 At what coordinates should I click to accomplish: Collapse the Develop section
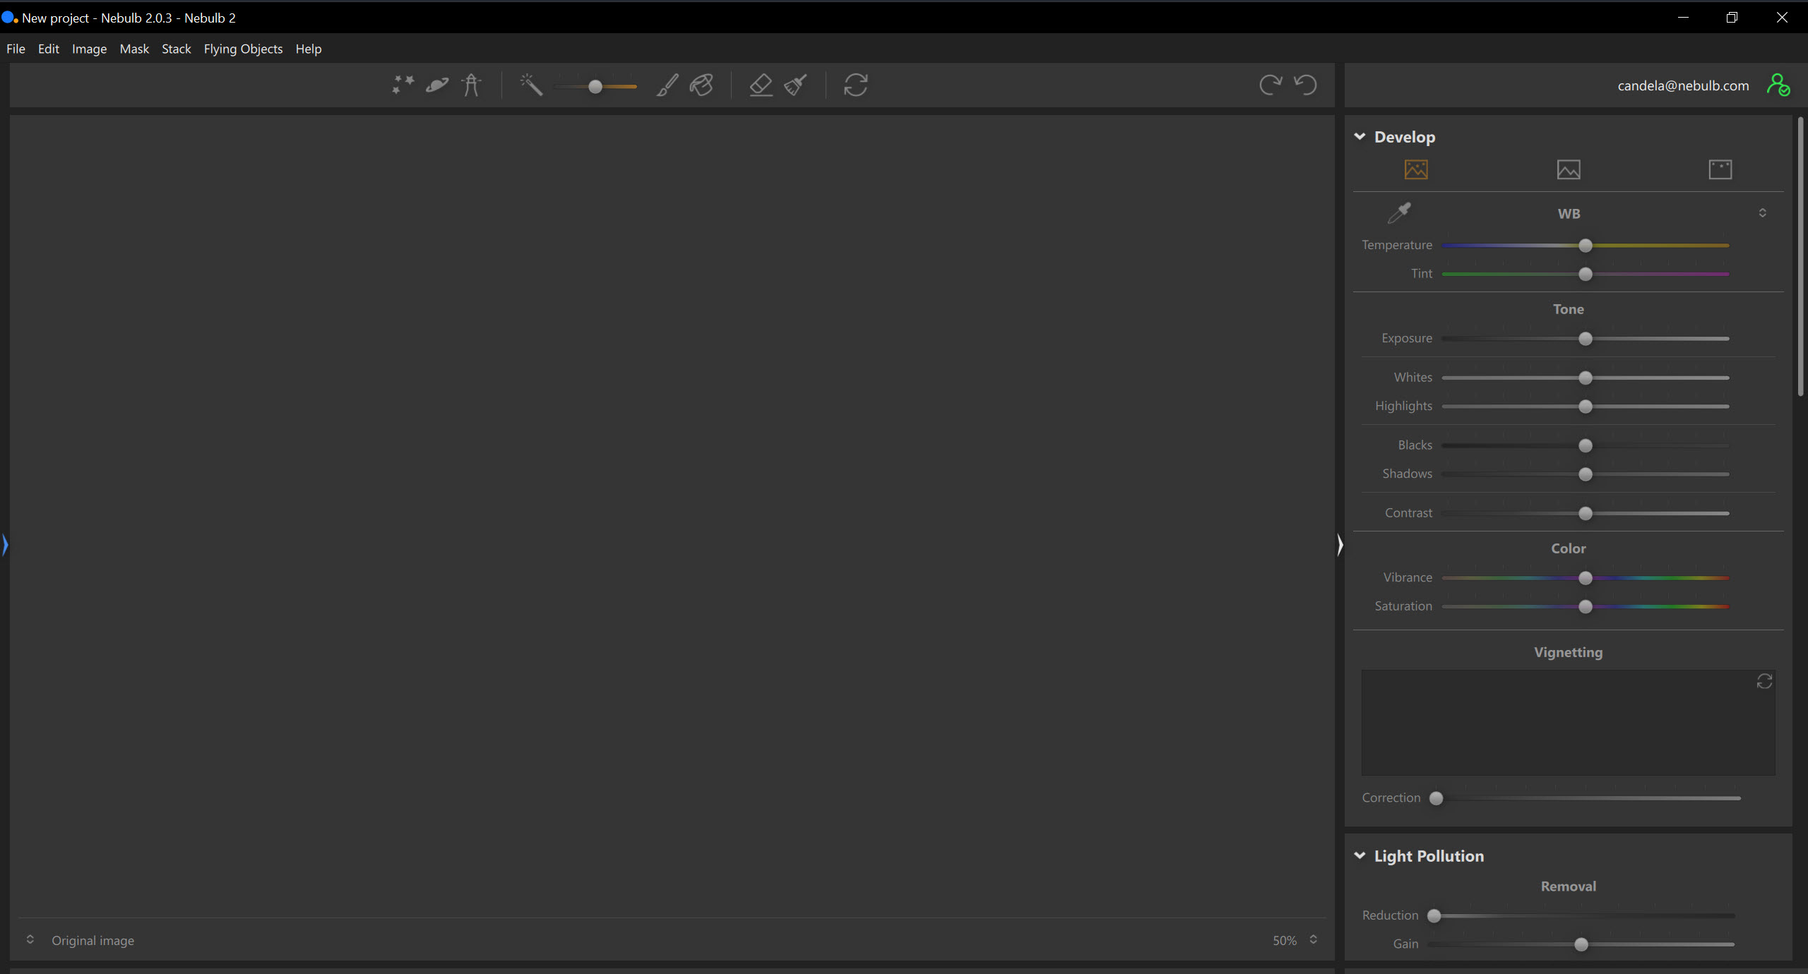point(1360,136)
